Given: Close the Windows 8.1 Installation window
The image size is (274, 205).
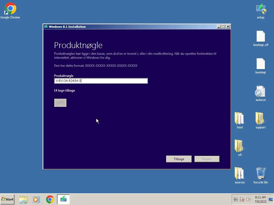Looking at the screenshot, I should point(228,27).
